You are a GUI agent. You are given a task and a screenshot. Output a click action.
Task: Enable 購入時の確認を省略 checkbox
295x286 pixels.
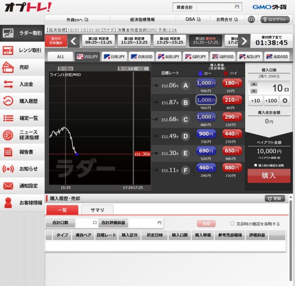point(256,166)
